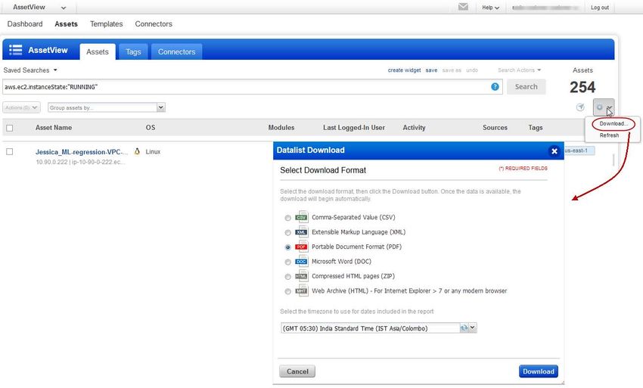Viewport: 643px width, 388px height.
Task: Click the Log out link
Action: [600, 8]
